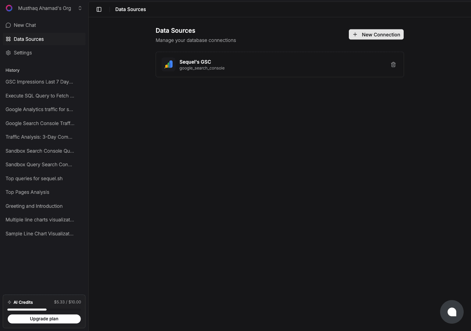Click the organization logo icon
The width and height of the screenshot is (471, 331).
coord(9,8)
